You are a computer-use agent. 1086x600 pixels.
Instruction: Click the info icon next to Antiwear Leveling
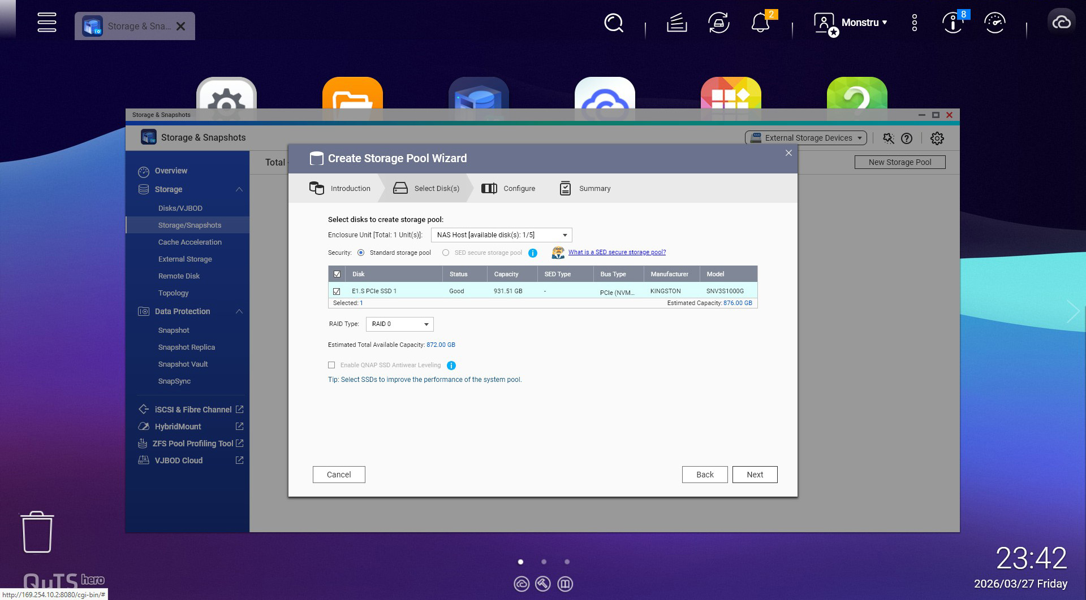click(451, 366)
